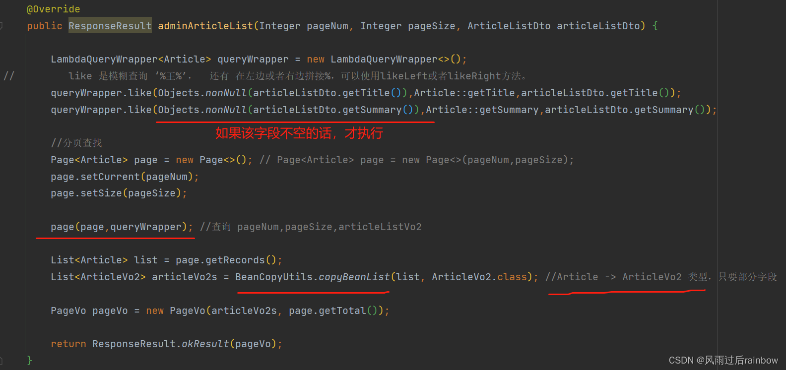Click the PageVo pageVo declaration
Image resolution: width=786 pixels, height=370 pixels.
point(89,310)
